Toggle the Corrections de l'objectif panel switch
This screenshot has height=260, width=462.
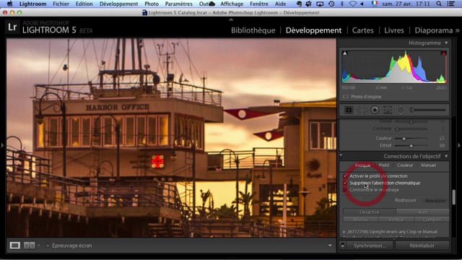pyautogui.click(x=341, y=155)
